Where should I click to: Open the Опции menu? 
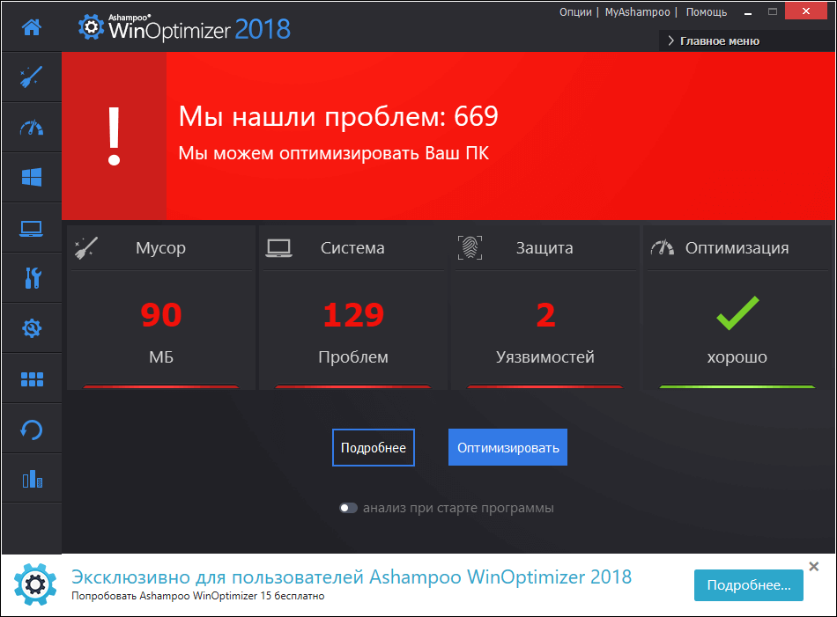click(575, 11)
